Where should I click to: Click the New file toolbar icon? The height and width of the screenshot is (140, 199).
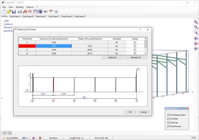[4, 12]
